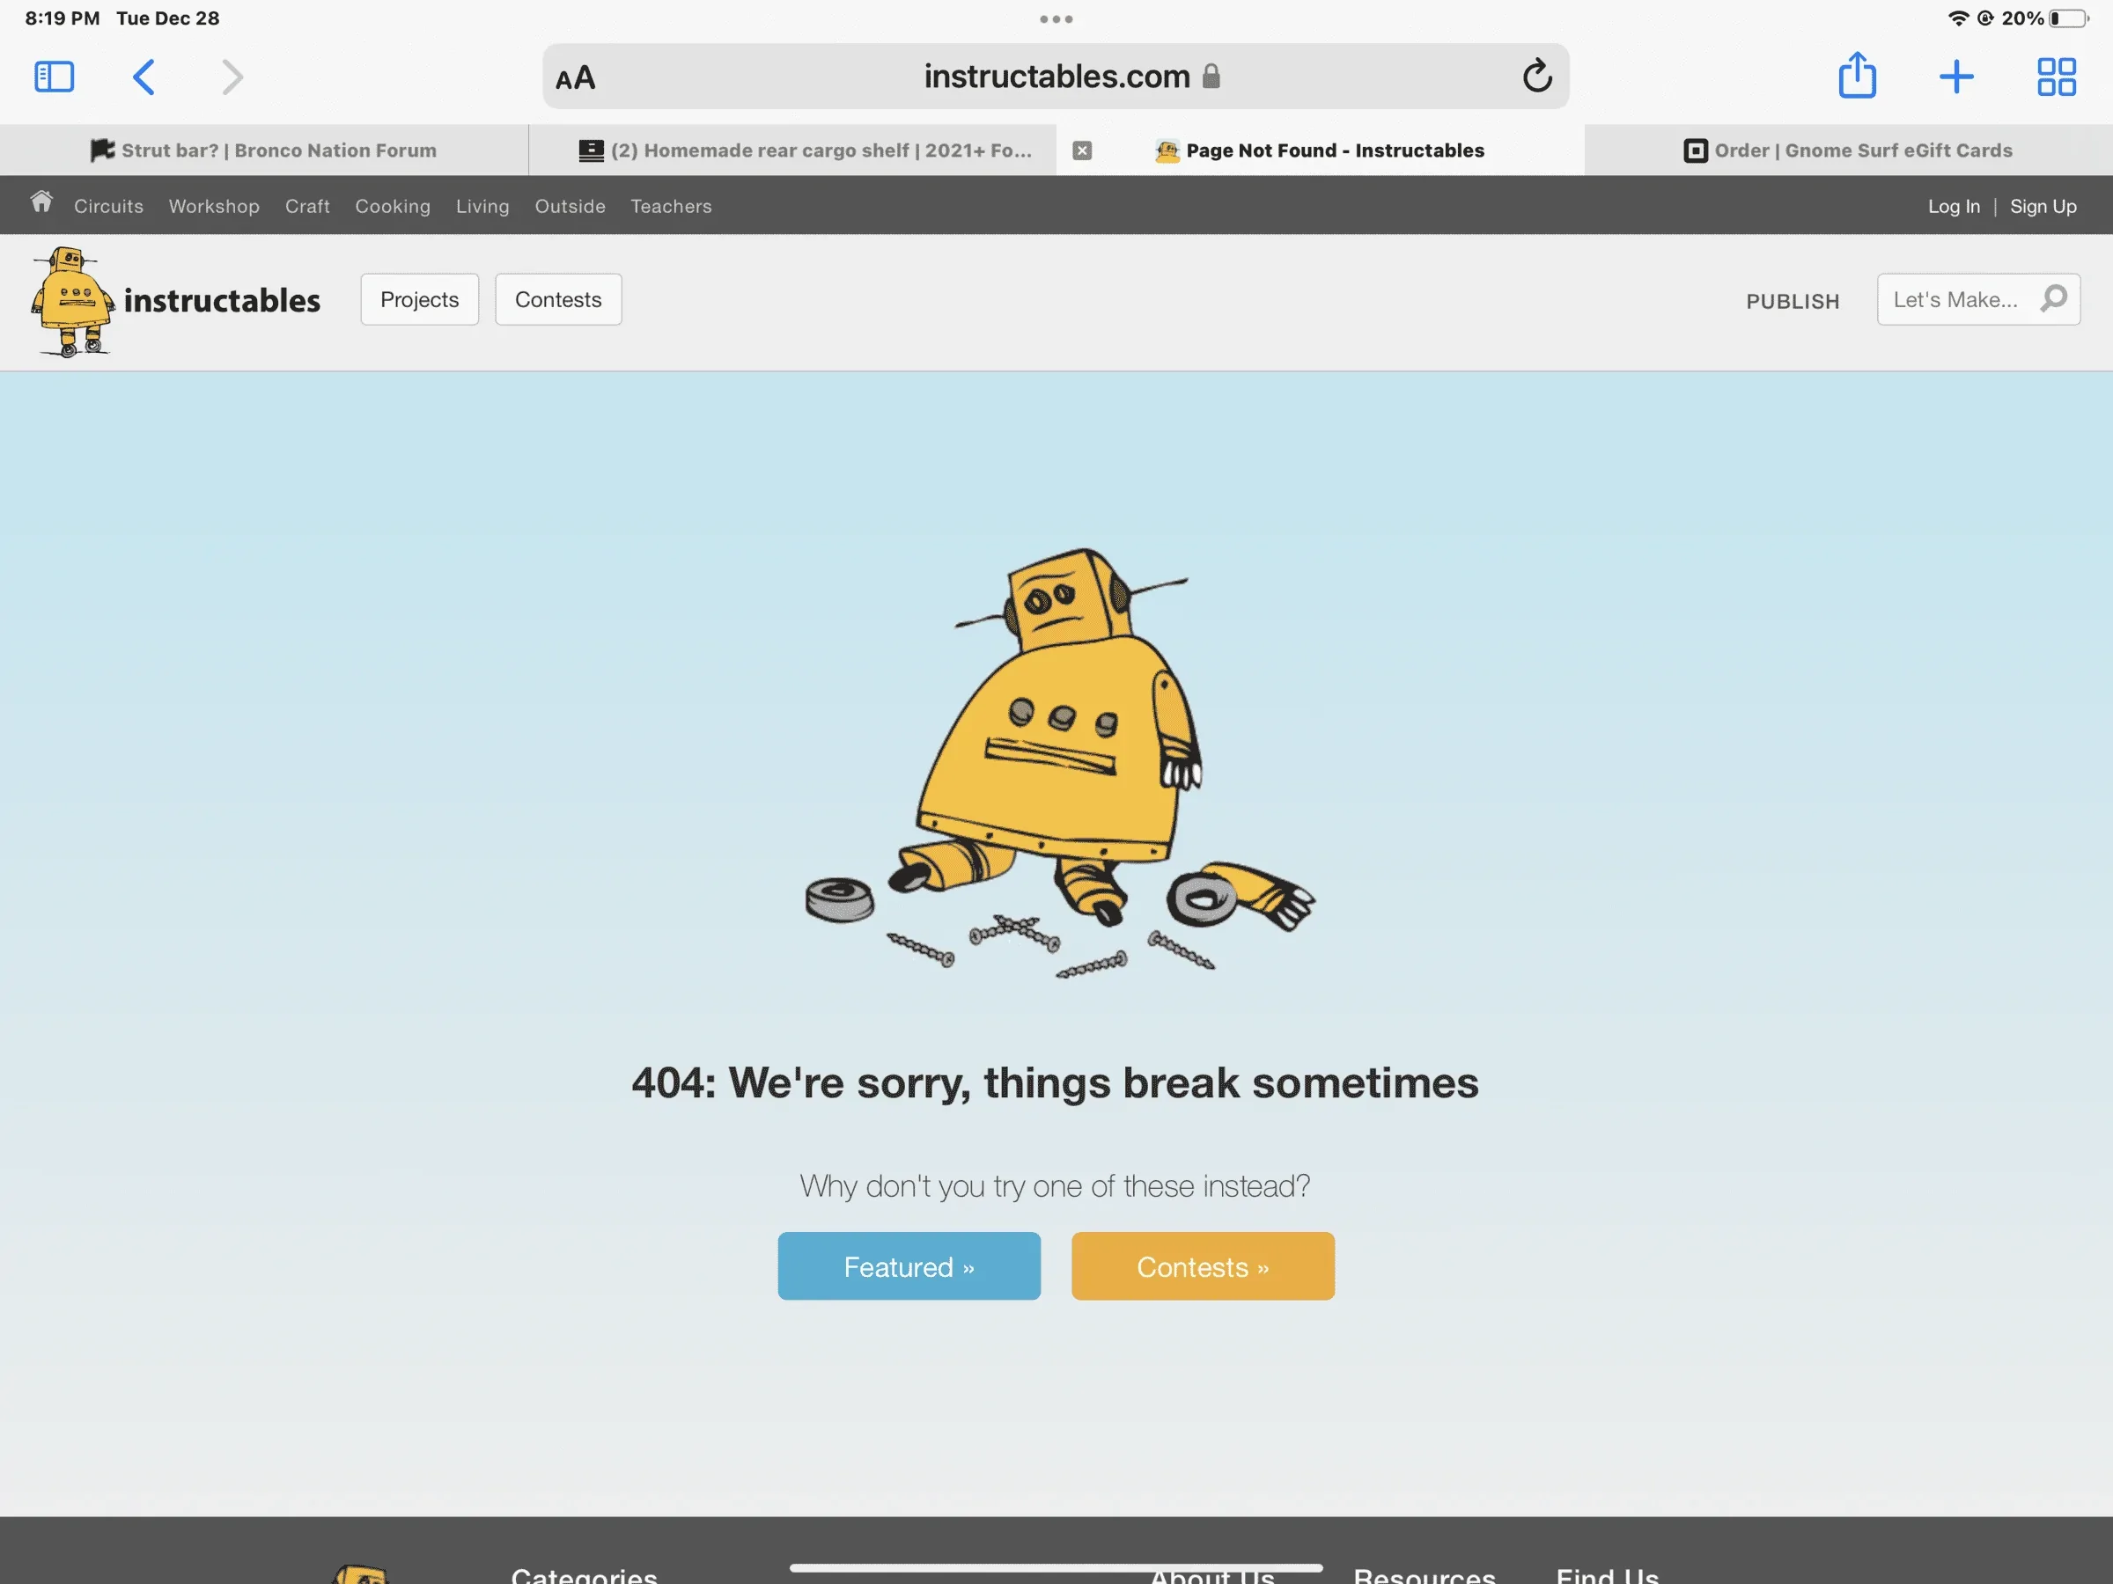Click the PUBLISH link
The width and height of the screenshot is (2113, 1584).
point(1792,302)
